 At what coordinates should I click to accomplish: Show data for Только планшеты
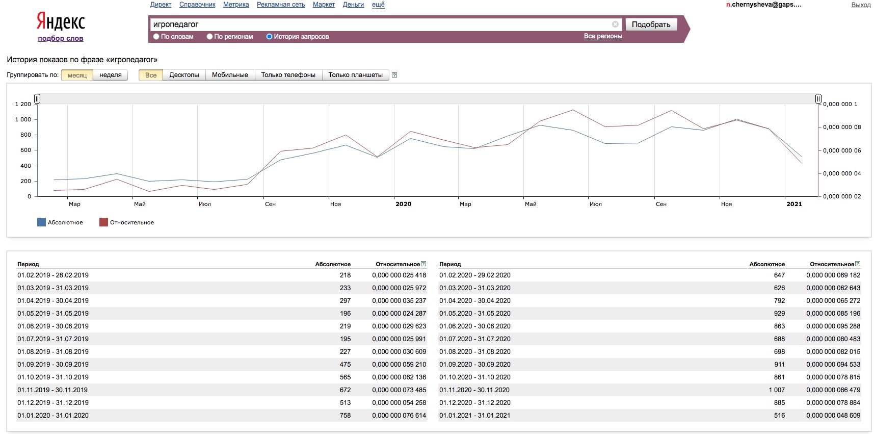pos(355,75)
